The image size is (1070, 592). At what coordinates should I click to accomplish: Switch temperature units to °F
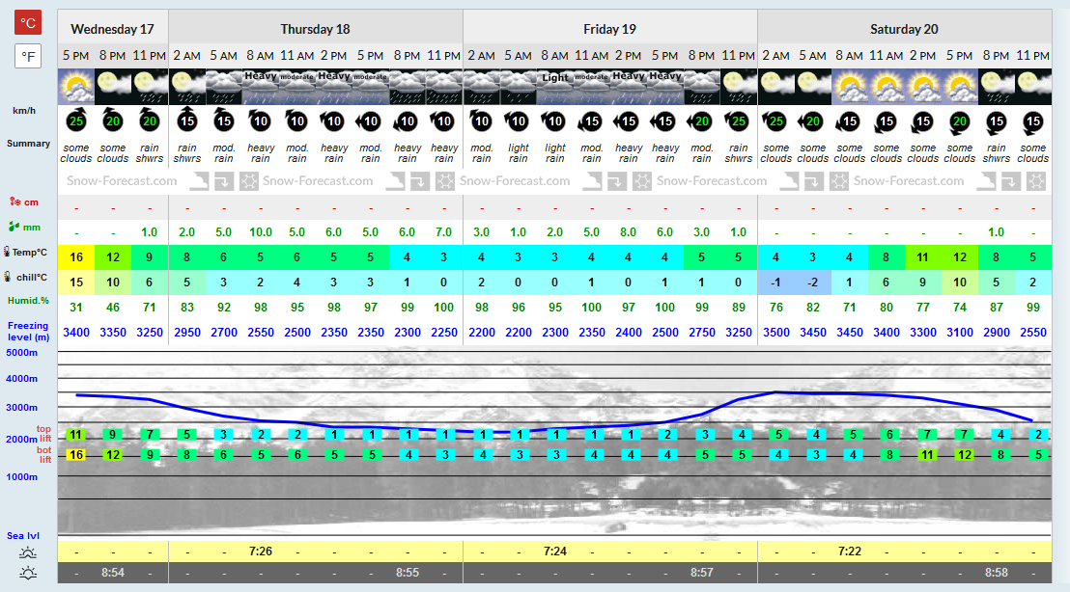(x=28, y=56)
